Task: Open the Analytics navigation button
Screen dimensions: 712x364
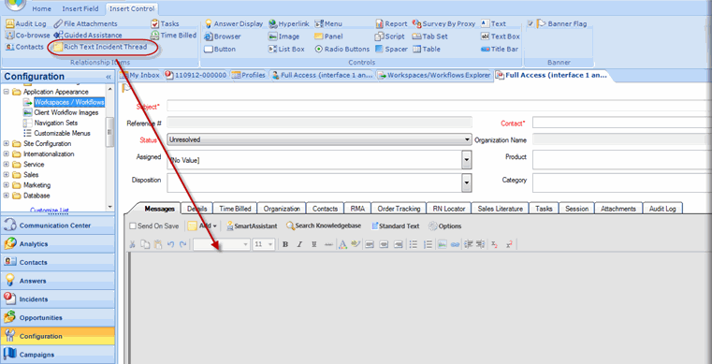Action: tap(58, 243)
